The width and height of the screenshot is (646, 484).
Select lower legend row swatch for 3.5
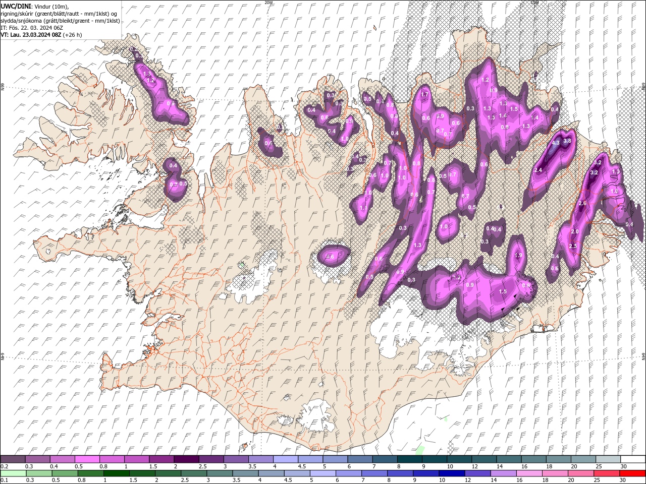click(245, 473)
